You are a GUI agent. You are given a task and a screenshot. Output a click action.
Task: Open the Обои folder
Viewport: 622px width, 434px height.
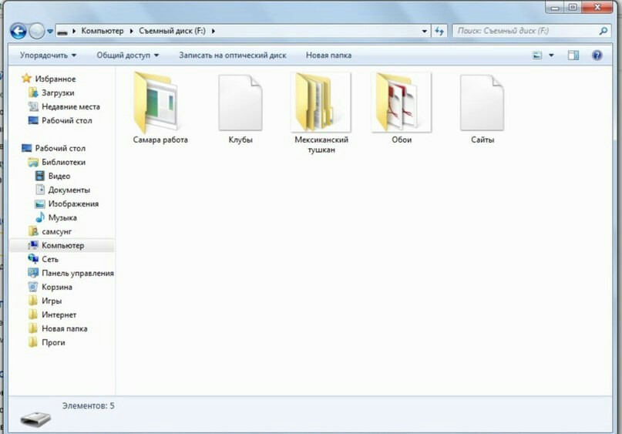click(x=401, y=103)
